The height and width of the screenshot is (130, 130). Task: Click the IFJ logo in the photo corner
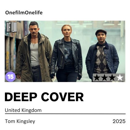(12, 27)
